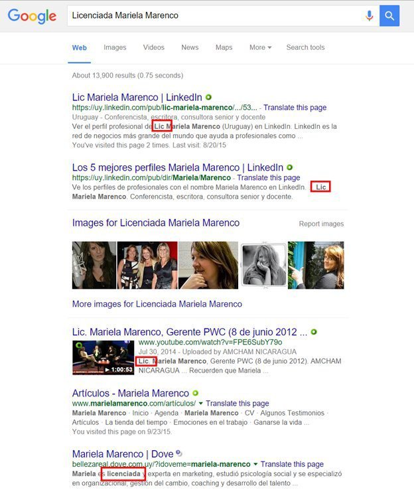
Task: Open third thumbnail of woman with hand on chin
Action: click(x=208, y=266)
